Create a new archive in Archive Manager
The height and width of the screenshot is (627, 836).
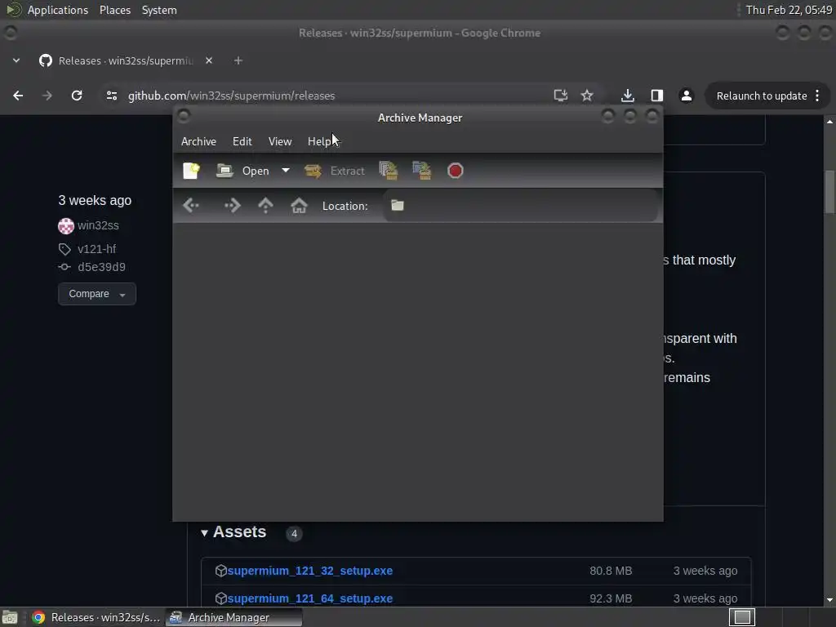coord(191,171)
